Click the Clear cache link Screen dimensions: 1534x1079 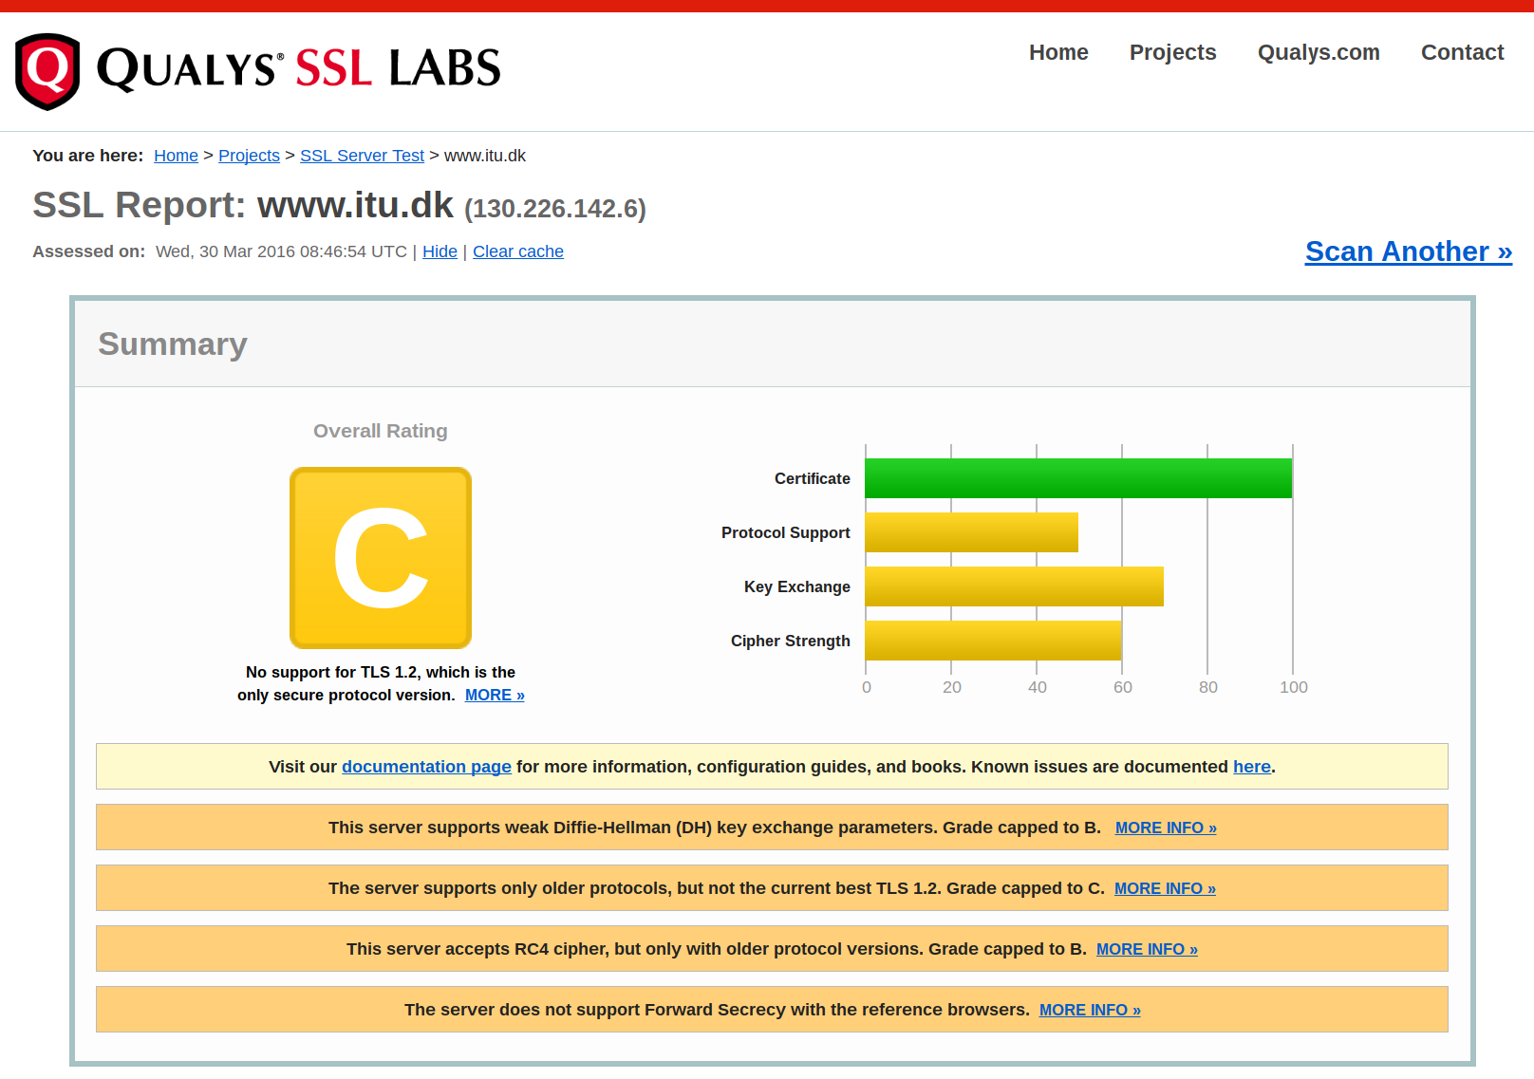tap(517, 251)
